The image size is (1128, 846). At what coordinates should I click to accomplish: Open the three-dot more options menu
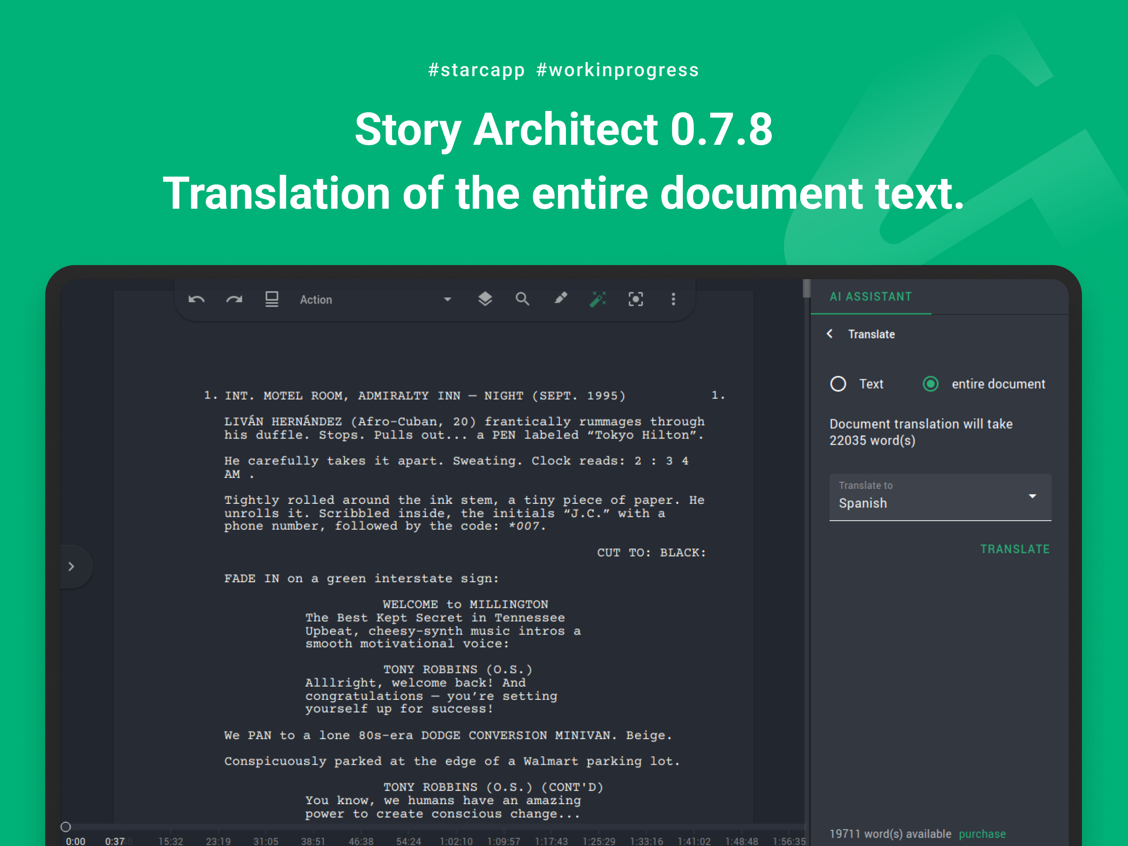coord(673,299)
